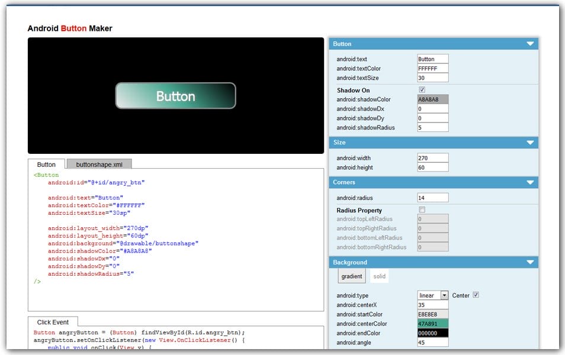
Task: Open the android:type dropdown
Action: pos(444,295)
